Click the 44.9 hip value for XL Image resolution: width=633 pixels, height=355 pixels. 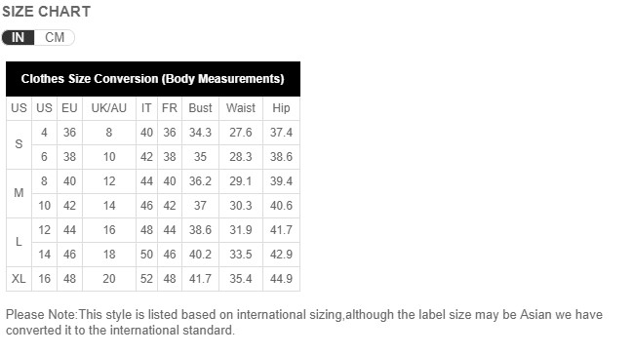[281, 279]
